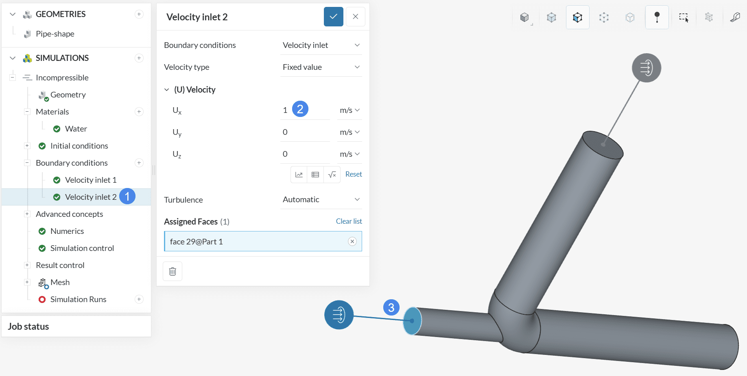Select Velocity inlet 1 in the tree
This screenshot has width=747, height=376.
(x=90, y=180)
